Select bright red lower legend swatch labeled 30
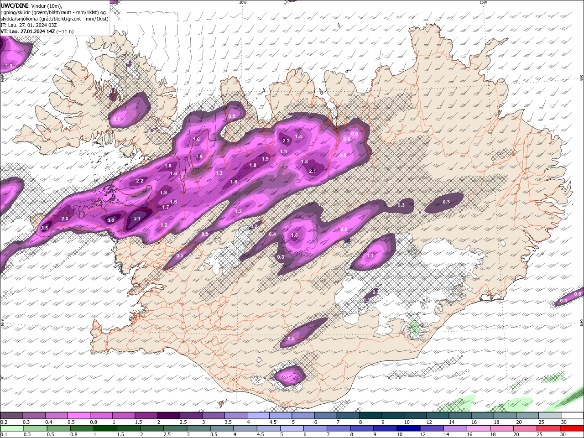584x438 pixels. [x=571, y=428]
